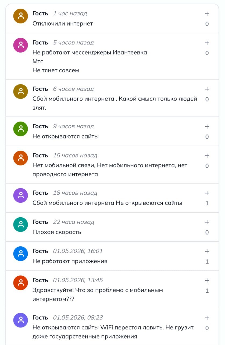Click the green avatar by "Не открываются сайты"
This screenshot has width=225, height=345.
(21, 129)
